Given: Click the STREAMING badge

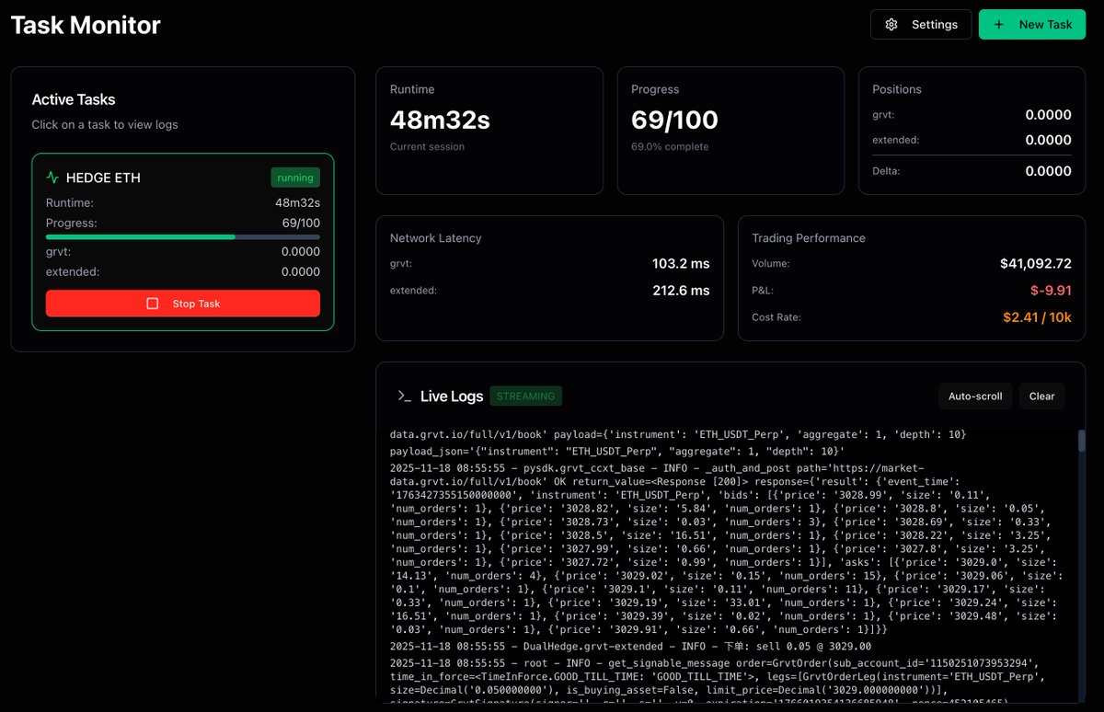Looking at the screenshot, I should click(x=526, y=396).
